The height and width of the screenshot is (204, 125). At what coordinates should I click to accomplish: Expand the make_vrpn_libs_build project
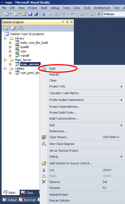pyautogui.click(x=10, y=43)
